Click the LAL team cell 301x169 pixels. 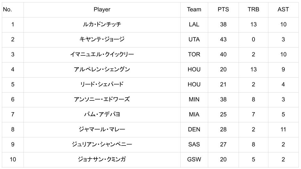click(x=194, y=24)
